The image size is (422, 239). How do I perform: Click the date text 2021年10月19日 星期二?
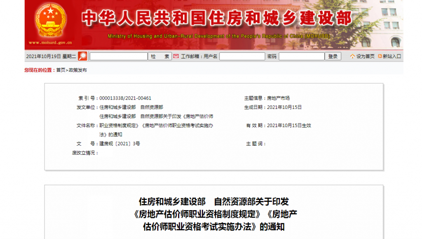point(51,56)
